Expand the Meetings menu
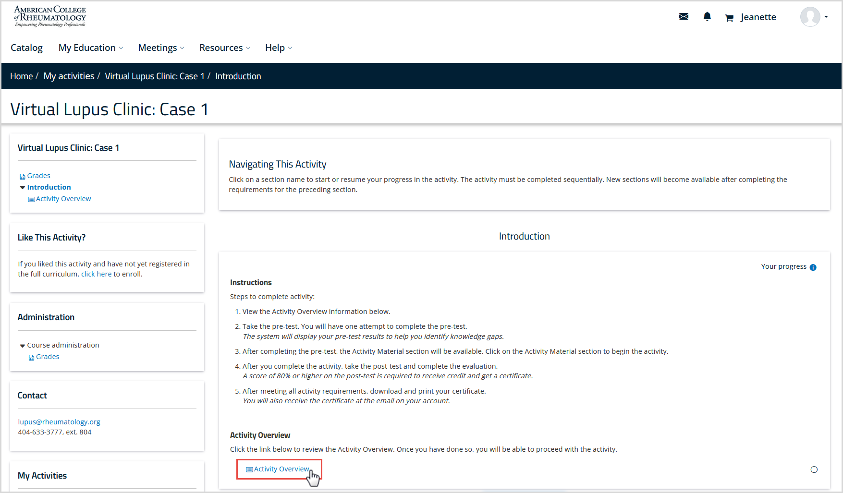The image size is (843, 493). click(x=161, y=48)
